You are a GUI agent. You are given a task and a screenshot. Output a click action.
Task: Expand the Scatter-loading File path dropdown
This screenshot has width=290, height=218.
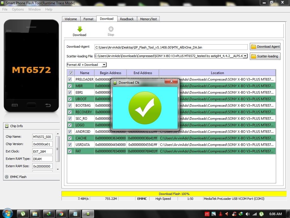[x=245, y=56]
